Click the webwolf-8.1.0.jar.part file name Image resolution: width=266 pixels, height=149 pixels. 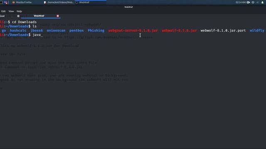(223, 31)
